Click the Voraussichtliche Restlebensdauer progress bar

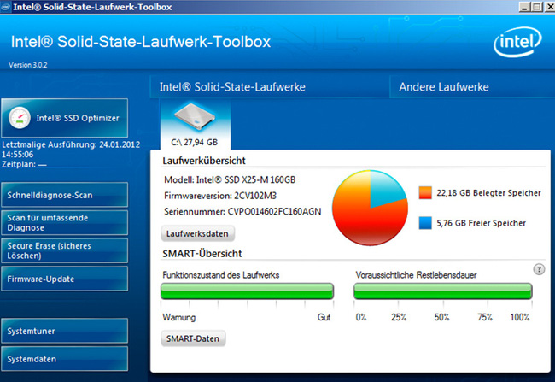tap(443, 291)
